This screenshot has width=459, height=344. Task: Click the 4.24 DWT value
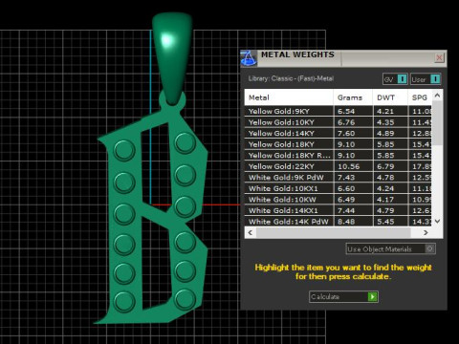(x=385, y=188)
